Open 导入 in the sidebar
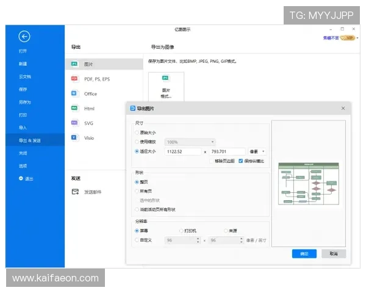This screenshot has width=366, height=293. click(x=23, y=128)
